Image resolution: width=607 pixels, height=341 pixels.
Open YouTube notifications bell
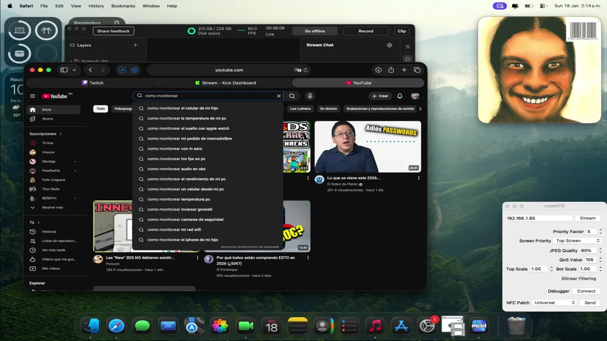pos(400,96)
